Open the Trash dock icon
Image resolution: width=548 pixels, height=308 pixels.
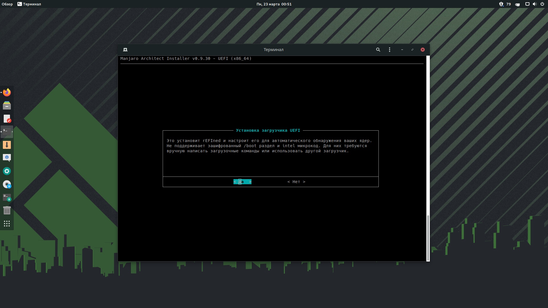click(7, 210)
